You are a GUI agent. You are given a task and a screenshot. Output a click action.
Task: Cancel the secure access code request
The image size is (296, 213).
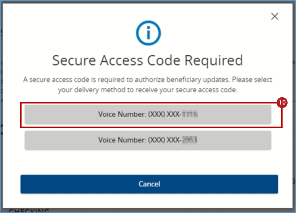click(x=149, y=184)
